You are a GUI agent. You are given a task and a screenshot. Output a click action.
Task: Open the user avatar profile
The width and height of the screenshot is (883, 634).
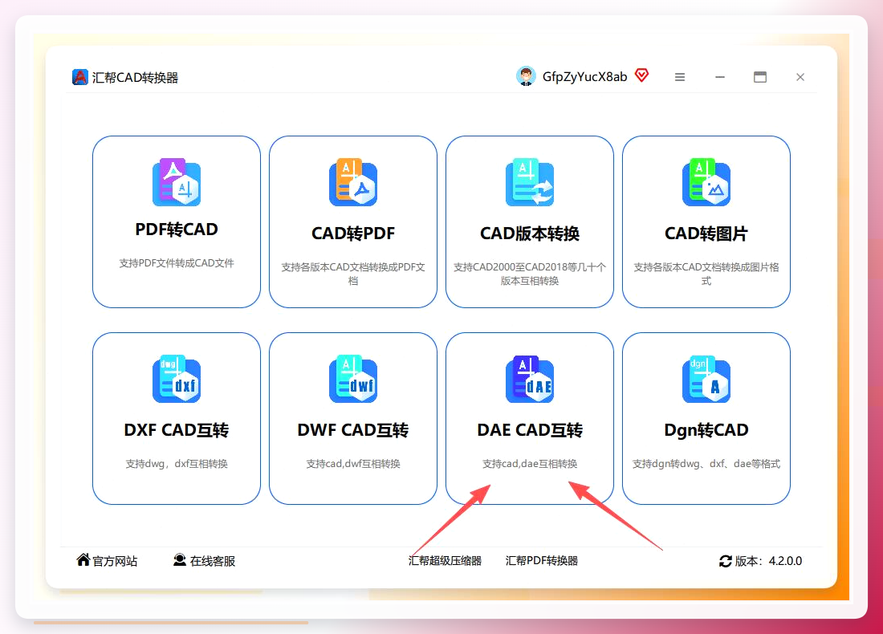click(x=526, y=76)
